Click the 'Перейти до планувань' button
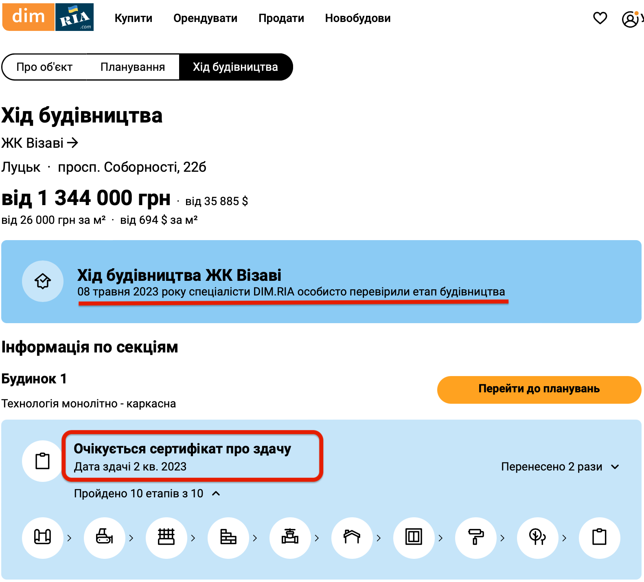This screenshot has width=644, height=582. pyautogui.click(x=539, y=389)
